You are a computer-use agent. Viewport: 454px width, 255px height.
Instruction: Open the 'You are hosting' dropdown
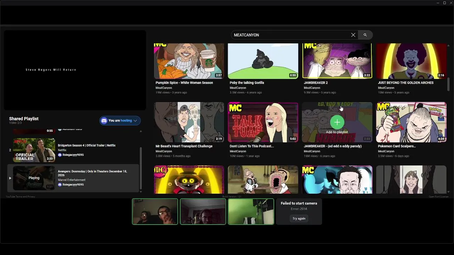click(120, 120)
